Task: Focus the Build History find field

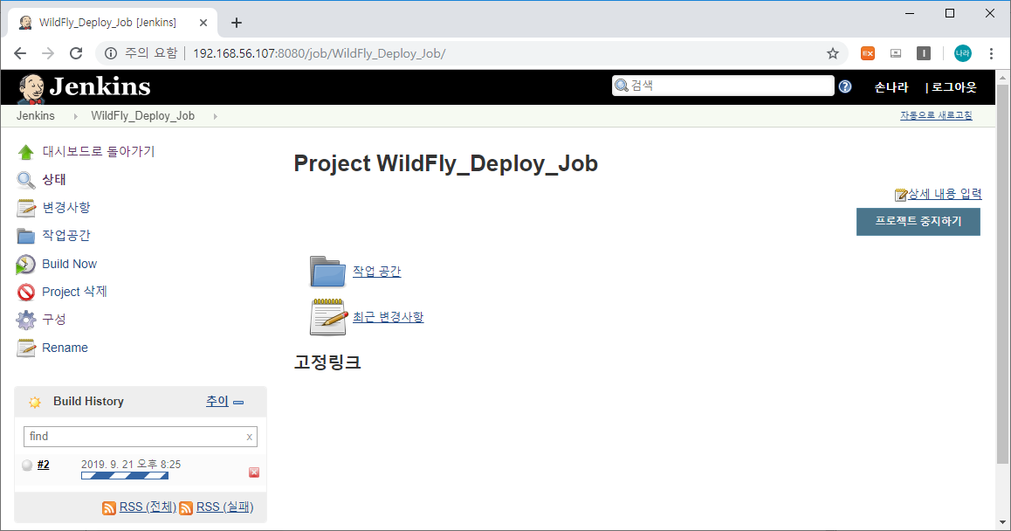Action: coord(141,437)
